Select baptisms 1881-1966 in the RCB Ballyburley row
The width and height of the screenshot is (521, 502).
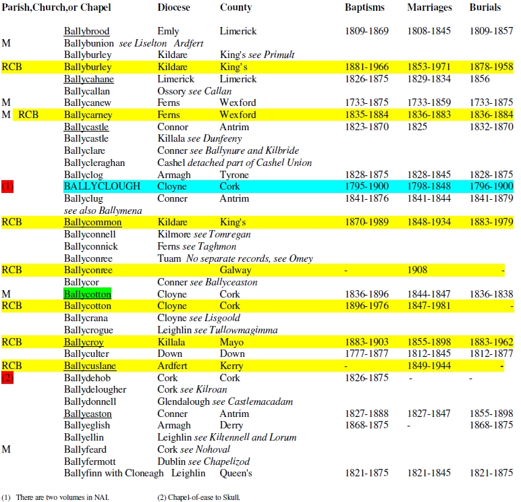pyautogui.click(x=366, y=67)
